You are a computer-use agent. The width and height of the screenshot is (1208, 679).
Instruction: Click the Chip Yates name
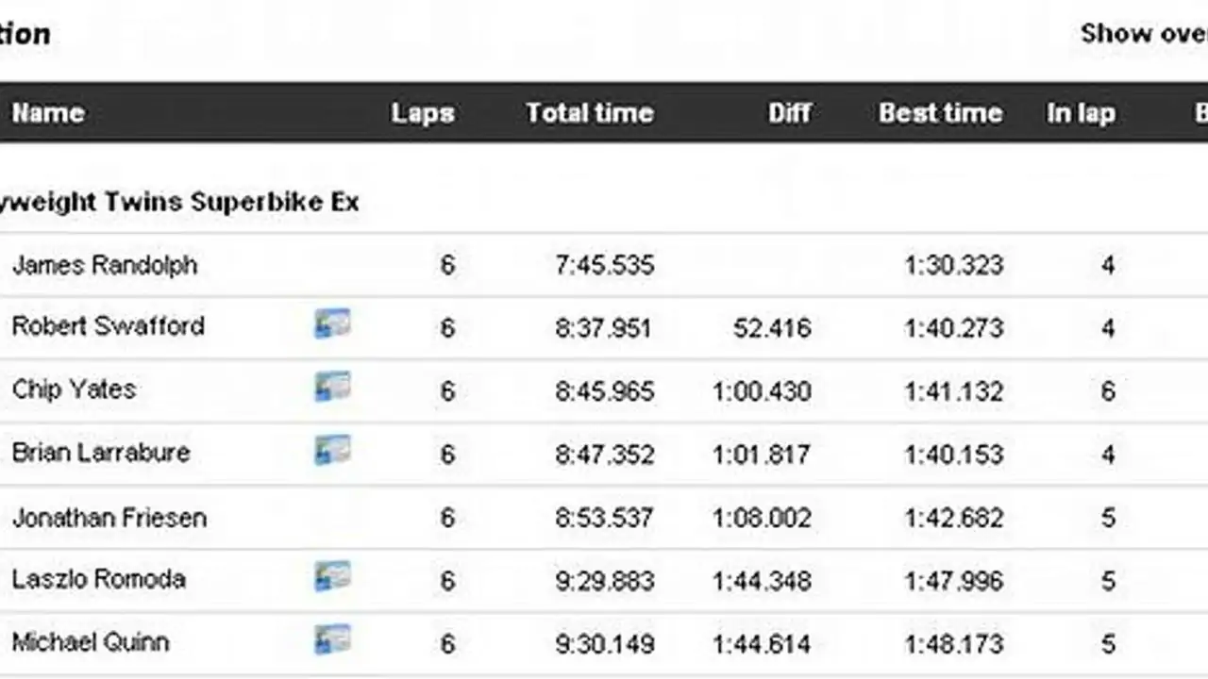click(74, 389)
